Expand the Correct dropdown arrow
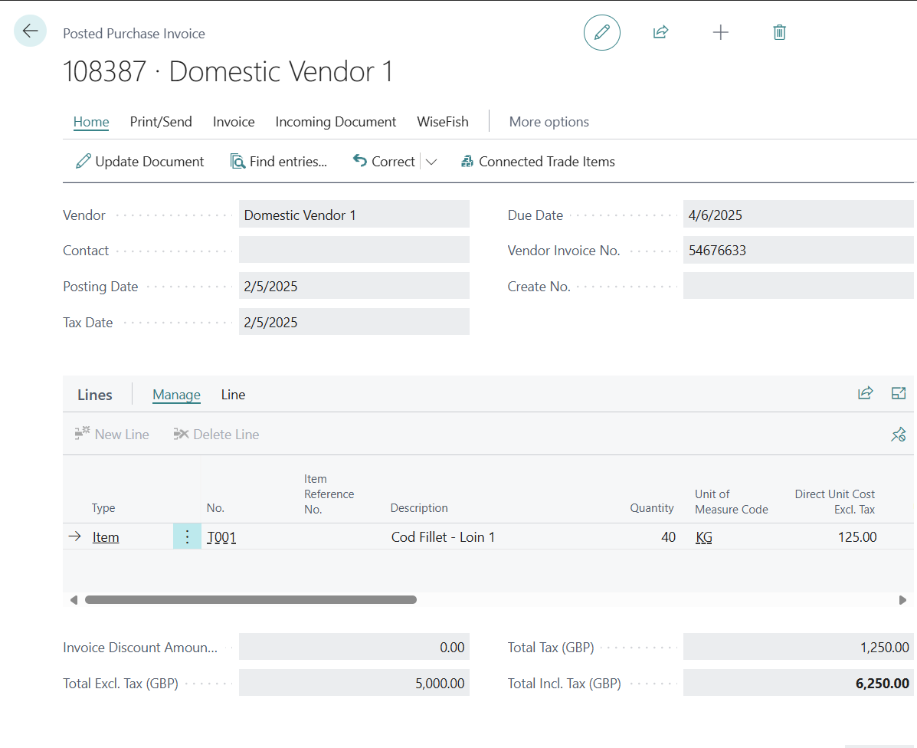 click(431, 162)
